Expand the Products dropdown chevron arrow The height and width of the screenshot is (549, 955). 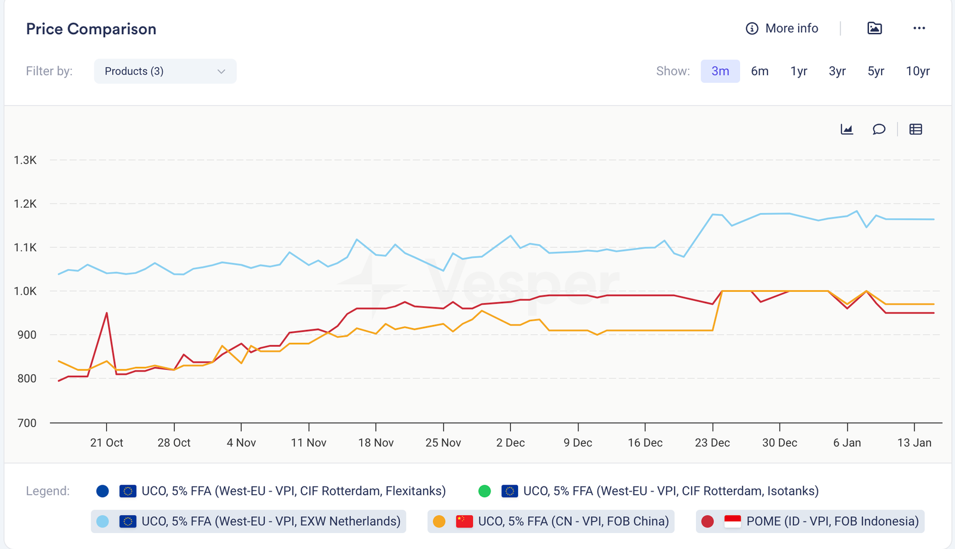pyautogui.click(x=221, y=72)
